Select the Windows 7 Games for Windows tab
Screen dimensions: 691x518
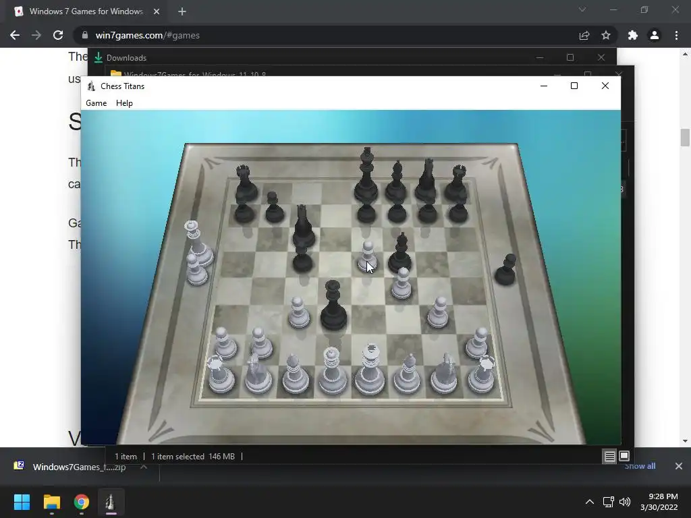coord(86,11)
